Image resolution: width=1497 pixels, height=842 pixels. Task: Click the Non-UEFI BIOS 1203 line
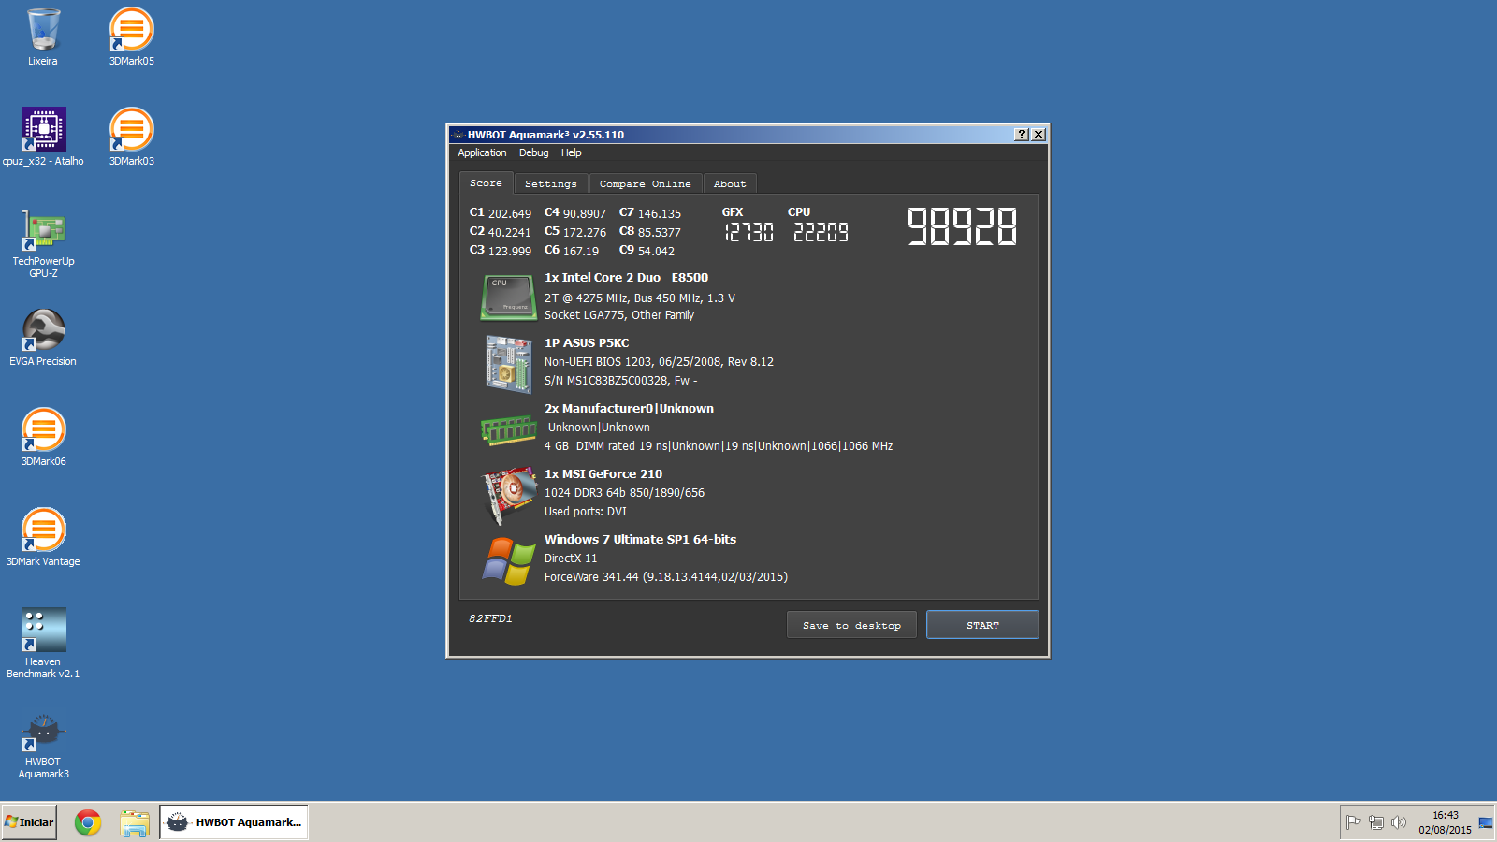[x=659, y=361]
